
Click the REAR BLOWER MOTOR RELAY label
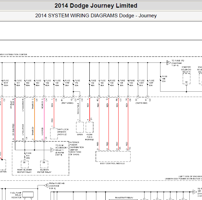point(25,171)
